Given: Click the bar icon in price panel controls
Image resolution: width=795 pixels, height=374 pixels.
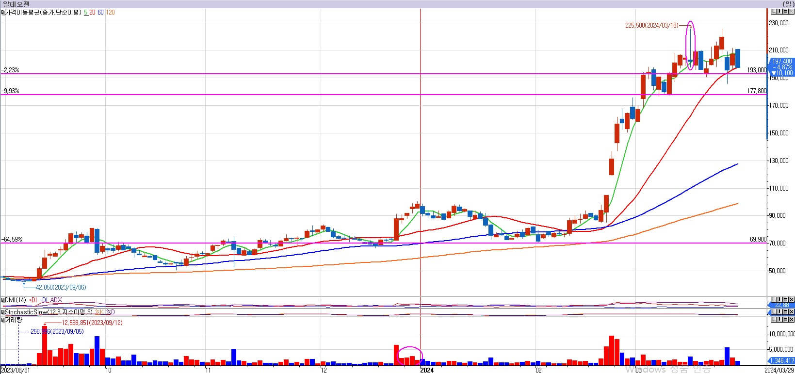Looking at the screenshot, I should coord(780,11).
